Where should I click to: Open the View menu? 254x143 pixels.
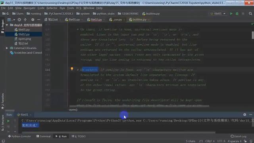[18, 8]
